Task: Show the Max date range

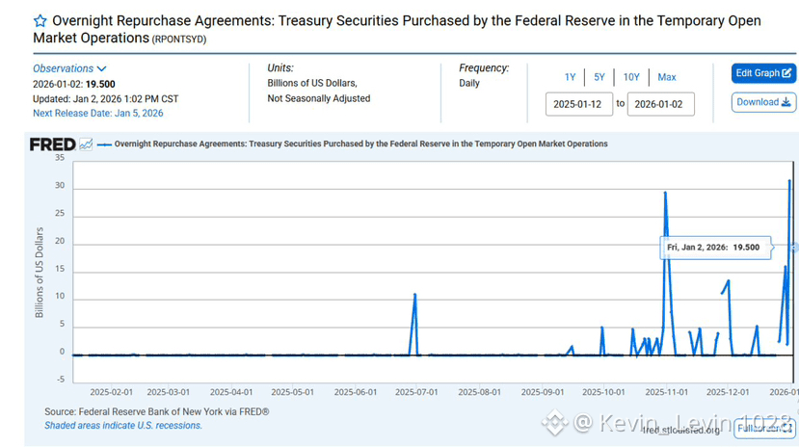Action: pos(667,77)
